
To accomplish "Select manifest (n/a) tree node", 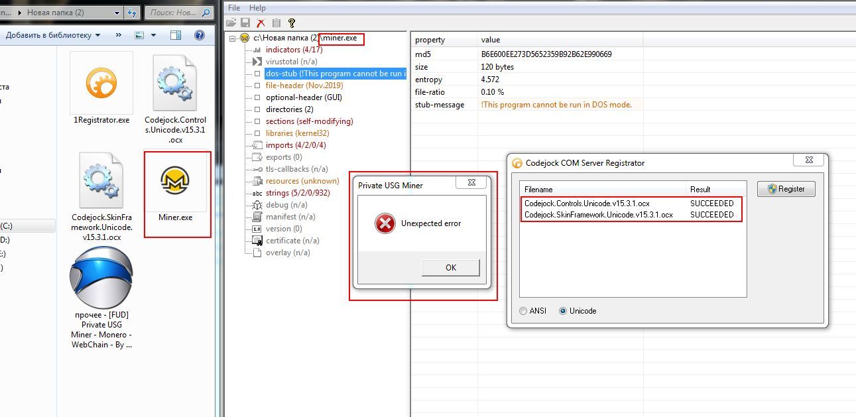I will point(290,217).
